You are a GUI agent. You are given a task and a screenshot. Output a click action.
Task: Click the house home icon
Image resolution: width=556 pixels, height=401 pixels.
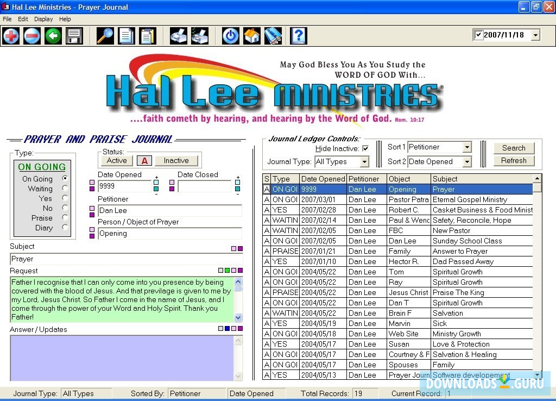(x=252, y=36)
